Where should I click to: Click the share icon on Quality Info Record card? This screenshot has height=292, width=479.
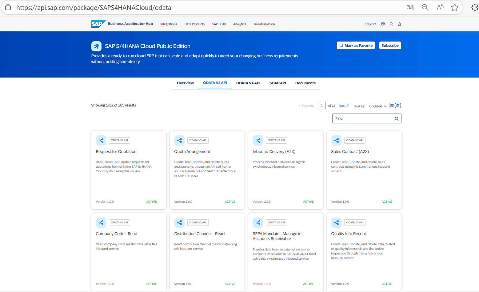pos(336,222)
